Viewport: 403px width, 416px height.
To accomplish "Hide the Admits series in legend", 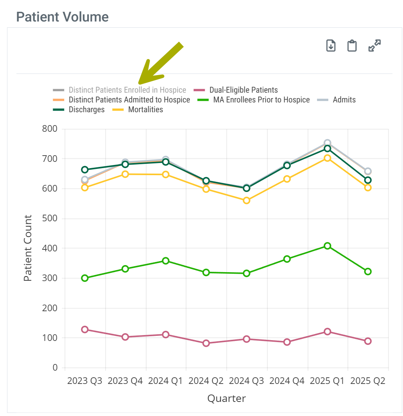I will click(344, 100).
